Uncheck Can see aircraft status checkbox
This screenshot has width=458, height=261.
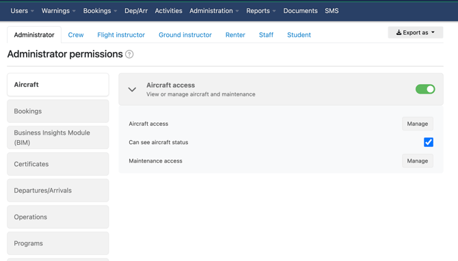429,142
